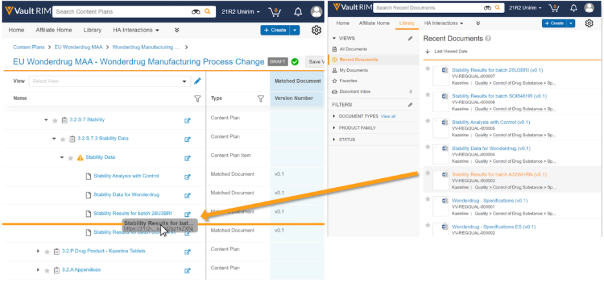The image size is (604, 284).
Task: Click the help icon beside Recent Documents heading
Action: [488, 39]
